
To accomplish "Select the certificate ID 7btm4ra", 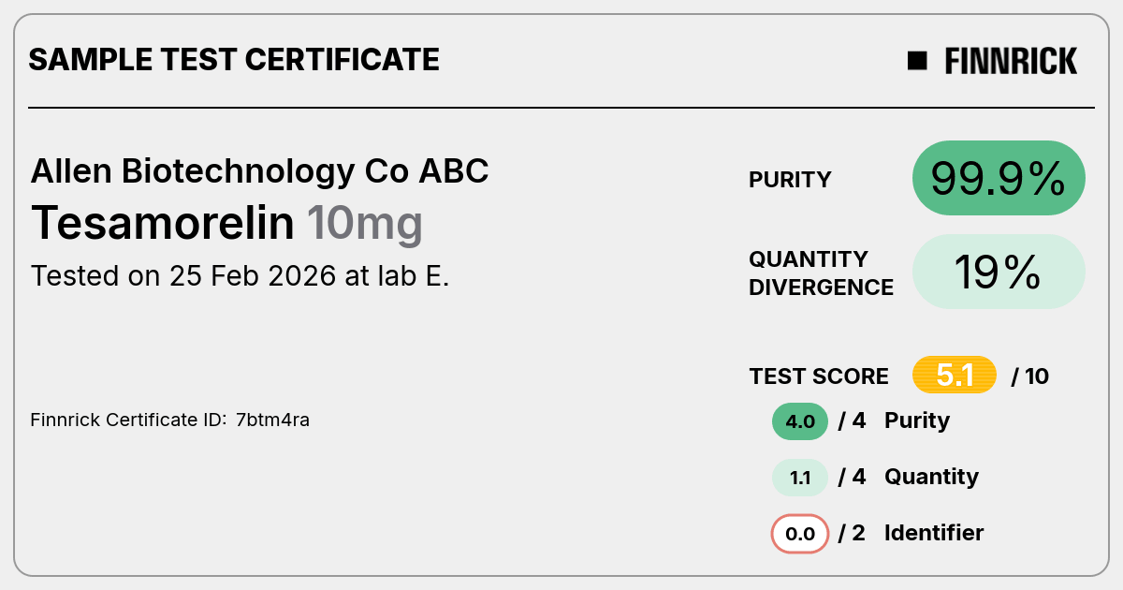I will click(x=272, y=420).
